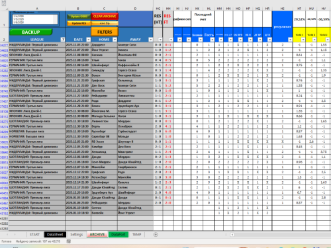Open the AWAY column filter dropdown
Screen dimensions: 331x248
tap(151, 40)
